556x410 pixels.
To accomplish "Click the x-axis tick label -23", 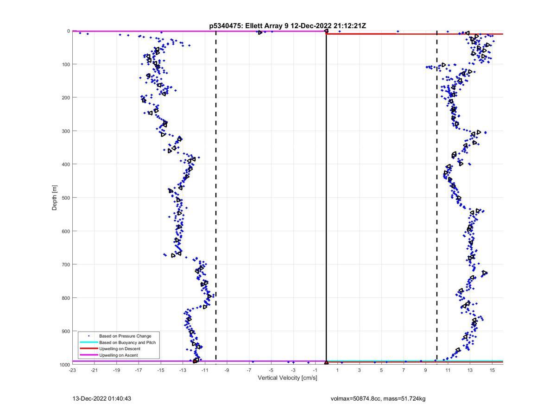I will tap(72, 370).
